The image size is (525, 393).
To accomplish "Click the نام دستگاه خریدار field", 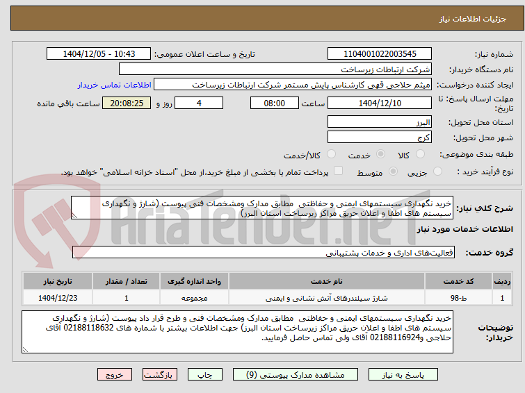I will click(x=275, y=69).
